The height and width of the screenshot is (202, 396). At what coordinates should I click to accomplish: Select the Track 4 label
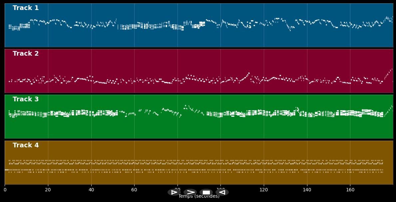(26, 145)
